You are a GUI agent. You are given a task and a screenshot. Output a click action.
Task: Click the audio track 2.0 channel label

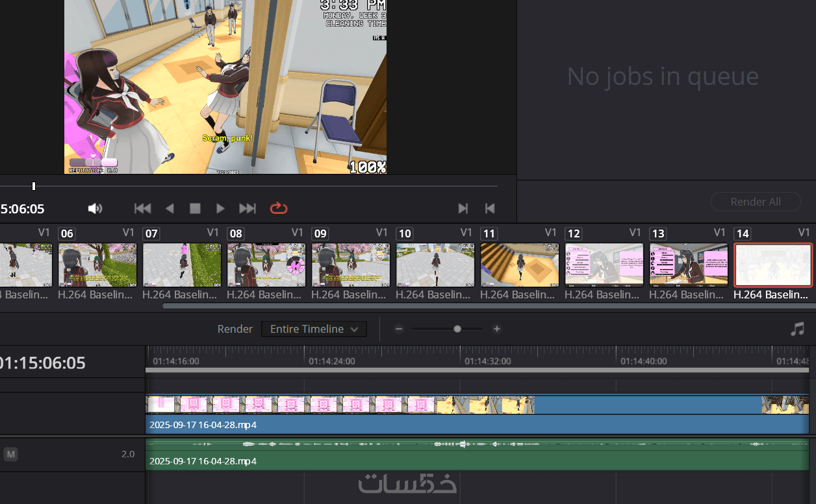tap(128, 454)
